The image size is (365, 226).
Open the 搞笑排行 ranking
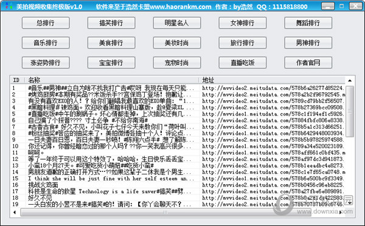[111, 23]
